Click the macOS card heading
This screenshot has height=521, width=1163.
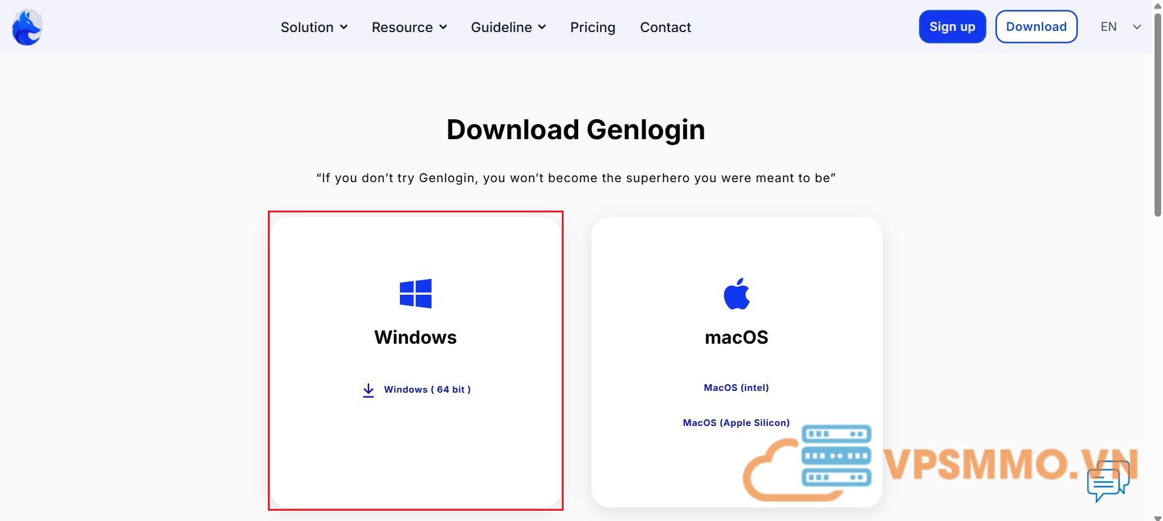tap(736, 337)
